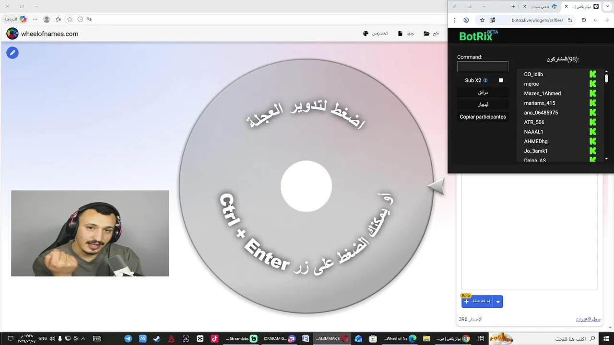Click the Customize palette icon in wheel toolbar
The height and width of the screenshot is (345, 614).
[x=366, y=34]
